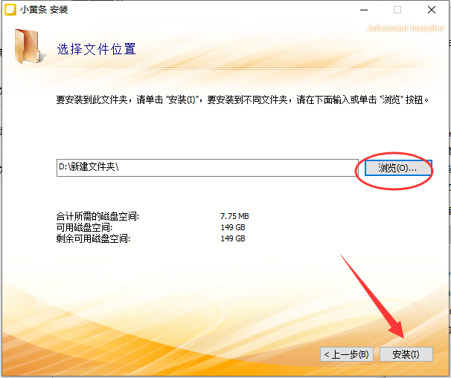Close the 小黄条 安装 installer window
451x378 pixels.
pos(432,10)
